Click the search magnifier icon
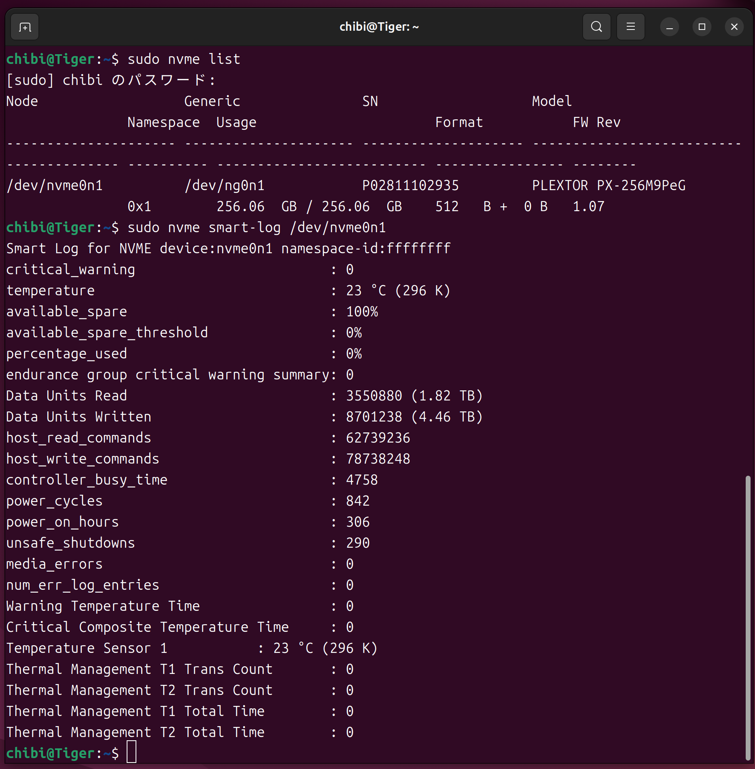Screen dimensions: 755x769 tap(596, 27)
